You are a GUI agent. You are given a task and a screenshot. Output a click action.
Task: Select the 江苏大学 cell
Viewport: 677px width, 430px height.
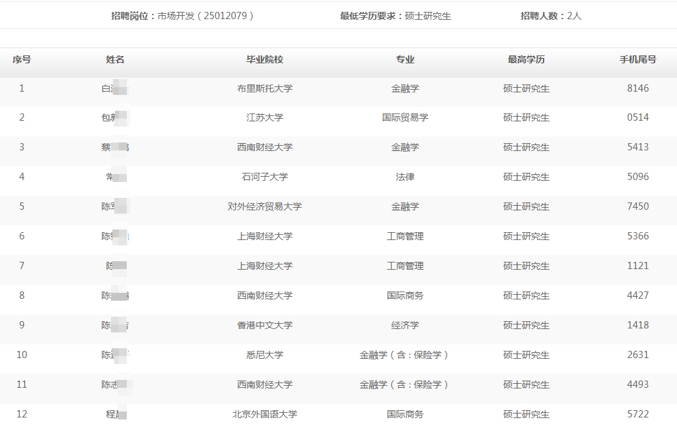point(265,117)
